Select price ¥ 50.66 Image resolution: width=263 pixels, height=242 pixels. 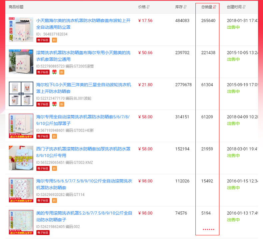(x=145, y=53)
